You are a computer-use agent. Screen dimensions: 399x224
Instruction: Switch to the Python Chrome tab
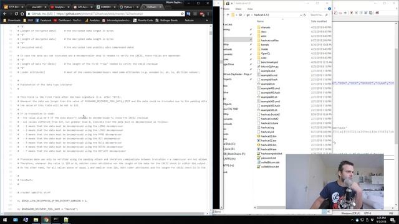click(x=128, y=7)
